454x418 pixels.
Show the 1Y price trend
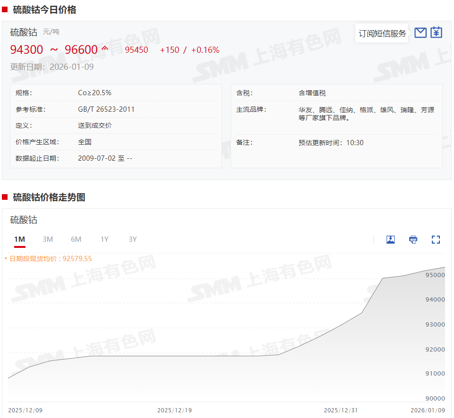pyautogui.click(x=104, y=239)
